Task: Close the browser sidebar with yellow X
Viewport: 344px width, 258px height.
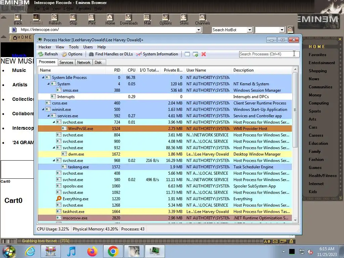Action: coord(340,39)
